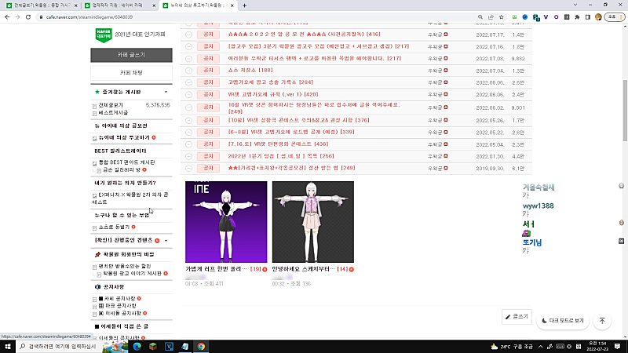Click the page vertical scrollbar
Viewport: 628px width, 353px height.
[625, 110]
